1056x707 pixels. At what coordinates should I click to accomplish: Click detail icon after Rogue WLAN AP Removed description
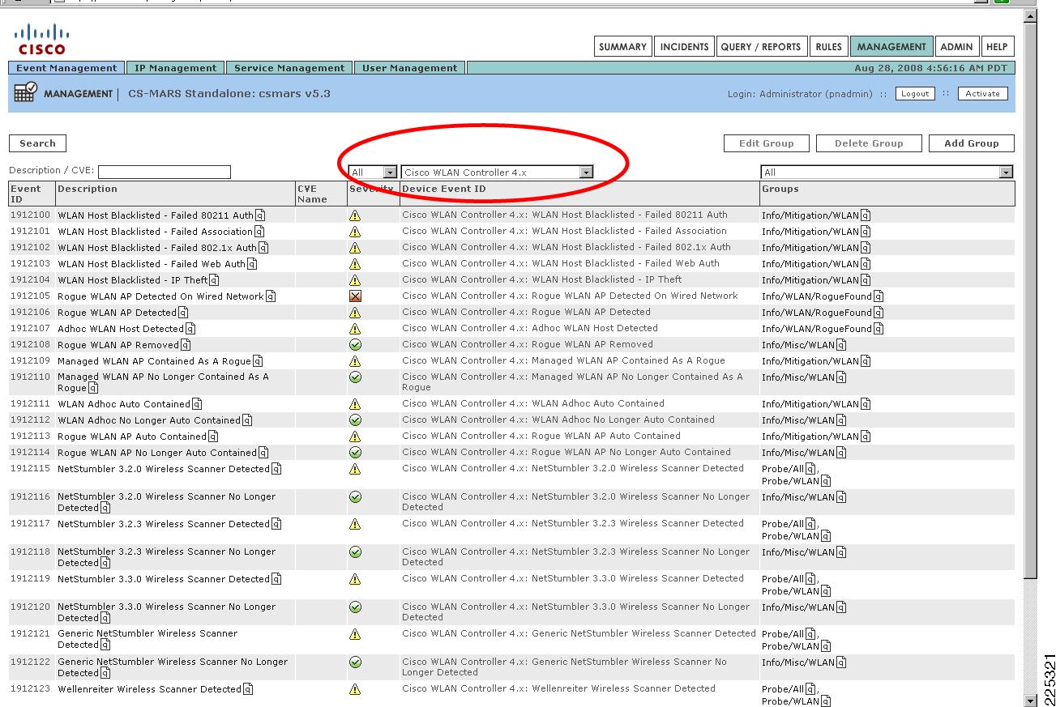186,345
